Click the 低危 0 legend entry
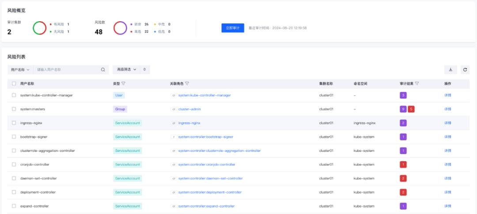Screen dimensions: 477x214 tap(162, 32)
